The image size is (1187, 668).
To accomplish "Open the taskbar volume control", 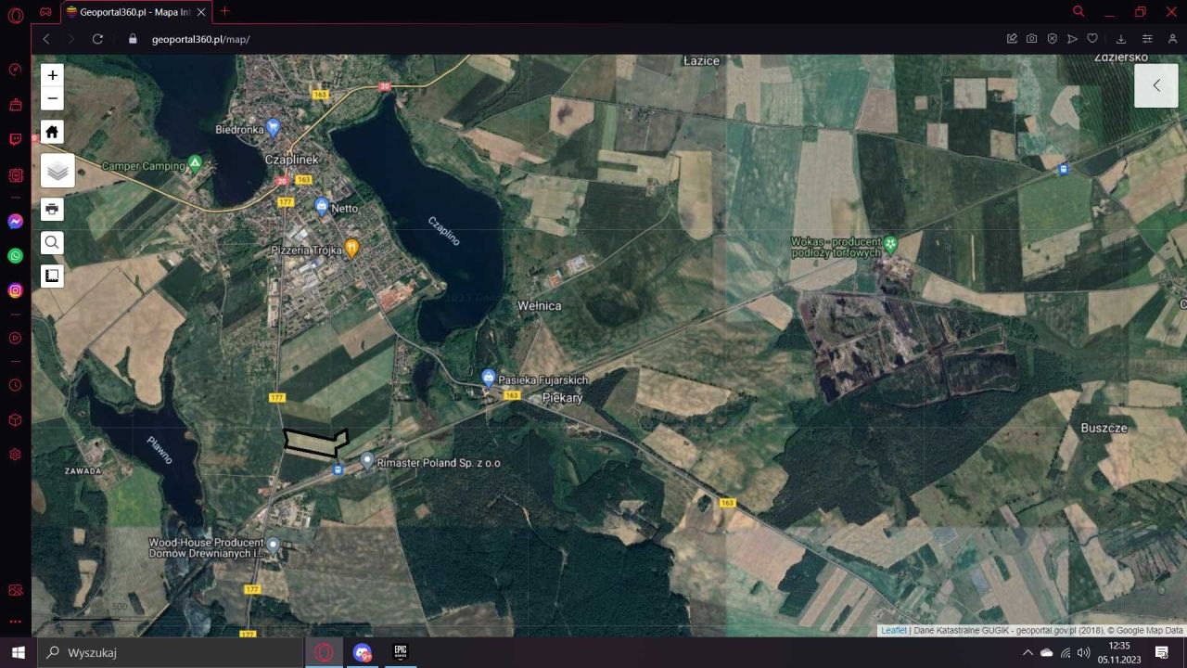I will coord(1083,652).
